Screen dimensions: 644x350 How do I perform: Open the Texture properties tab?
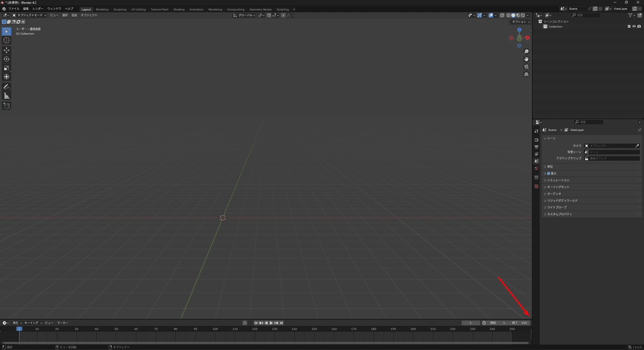click(536, 187)
